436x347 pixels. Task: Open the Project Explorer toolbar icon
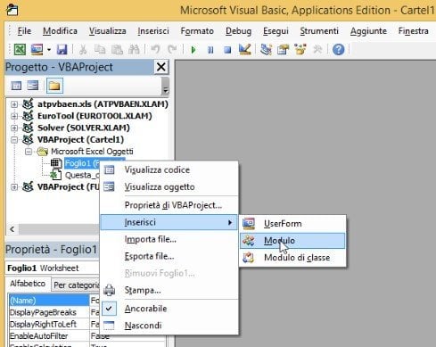pos(266,49)
